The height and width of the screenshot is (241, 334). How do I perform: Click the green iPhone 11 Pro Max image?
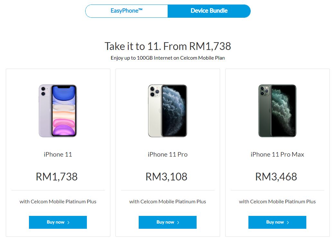pos(277,111)
